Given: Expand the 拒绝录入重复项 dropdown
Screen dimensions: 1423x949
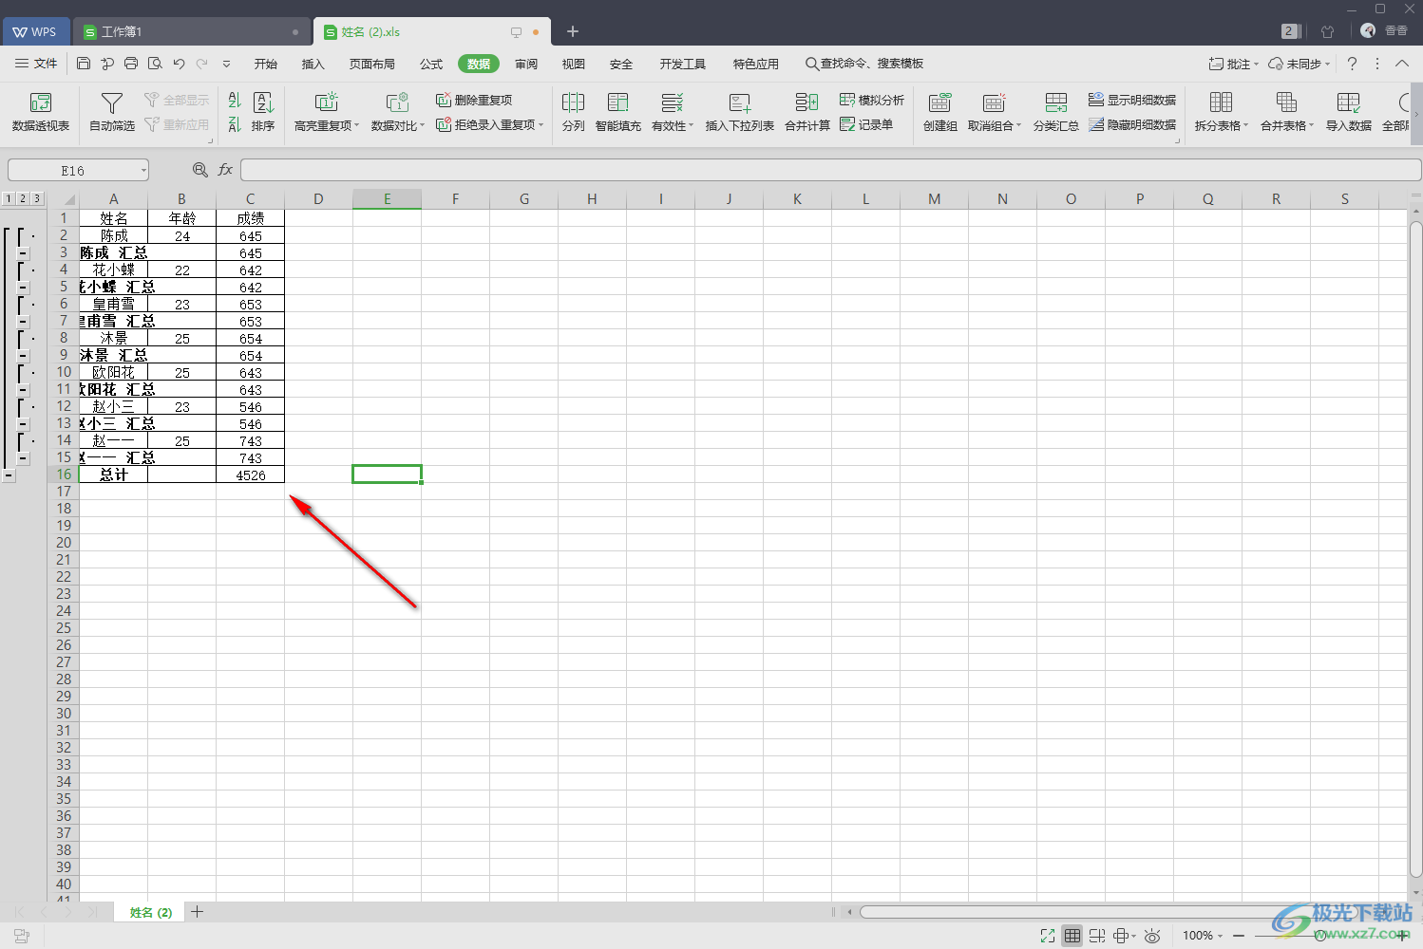Looking at the screenshot, I should (x=541, y=124).
